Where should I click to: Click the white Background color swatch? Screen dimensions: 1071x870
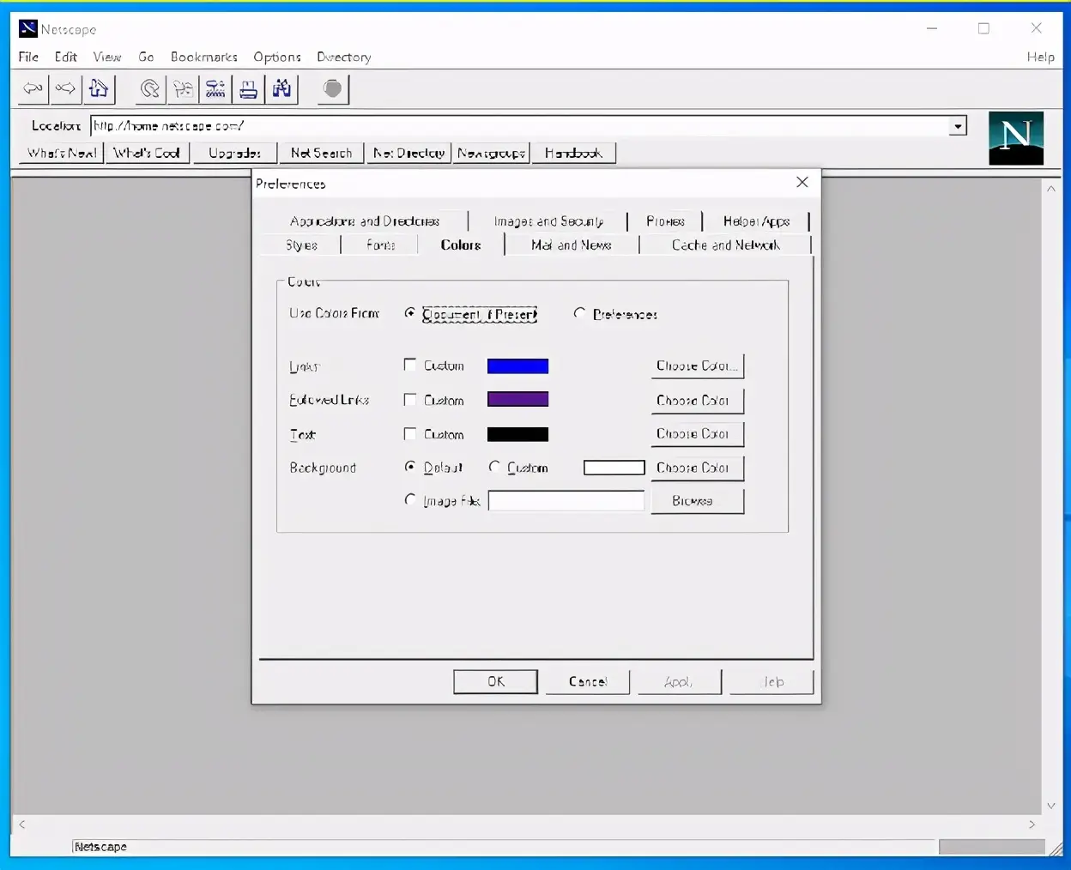(614, 468)
